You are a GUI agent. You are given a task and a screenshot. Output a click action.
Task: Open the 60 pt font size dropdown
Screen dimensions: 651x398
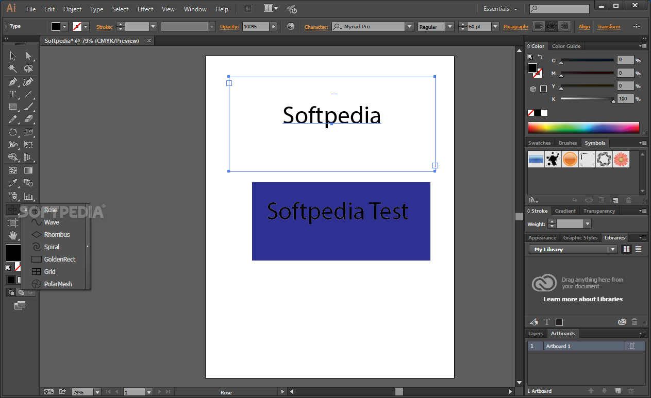[x=495, y=27]
